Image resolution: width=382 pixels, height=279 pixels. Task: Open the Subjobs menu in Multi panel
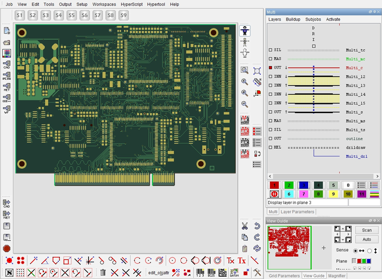(x=313, y=19)
